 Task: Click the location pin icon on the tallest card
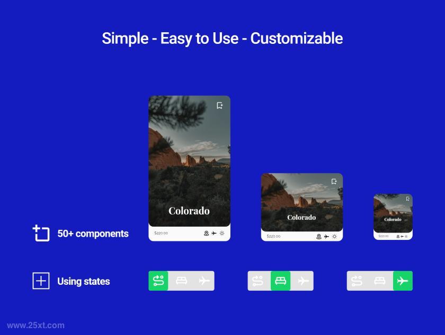click(x=206, y=234)
